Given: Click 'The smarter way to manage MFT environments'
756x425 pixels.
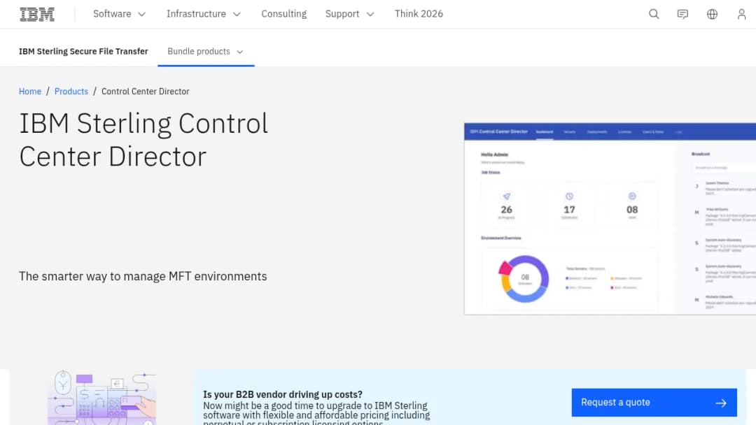Looking at the screenshot, I should click(x=143, y=276).
